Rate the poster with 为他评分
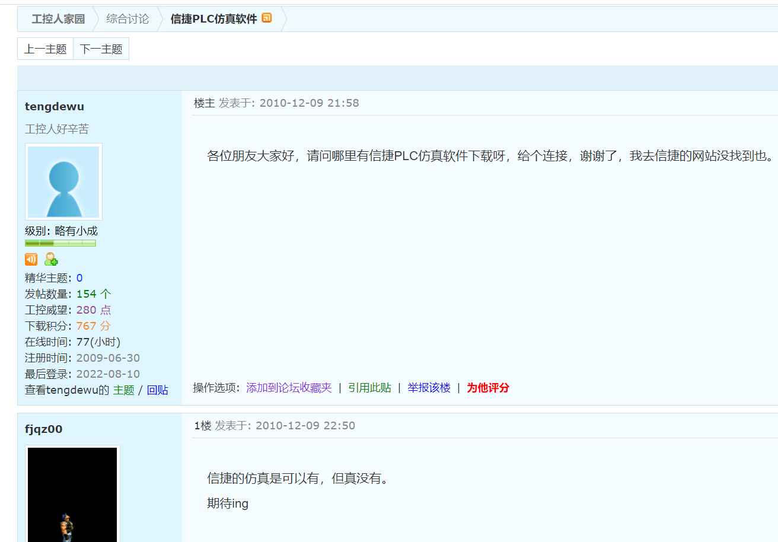Screen dimensions: 778x542 pyautogui.click(x=487, y=388)
